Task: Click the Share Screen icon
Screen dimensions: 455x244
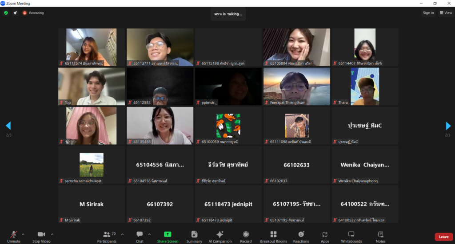Action: tap(168, 234)
